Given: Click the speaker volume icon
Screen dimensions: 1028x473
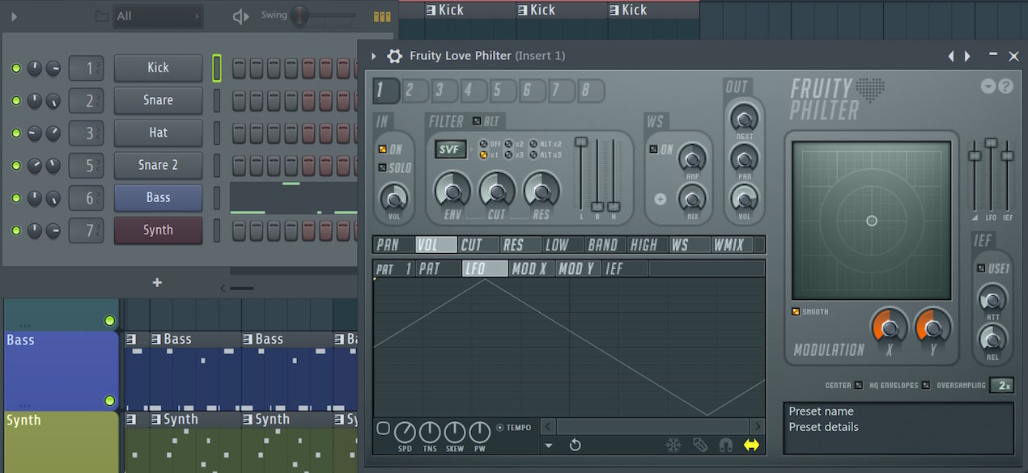Looking at the screenshot, I should (x=241, y=16).
